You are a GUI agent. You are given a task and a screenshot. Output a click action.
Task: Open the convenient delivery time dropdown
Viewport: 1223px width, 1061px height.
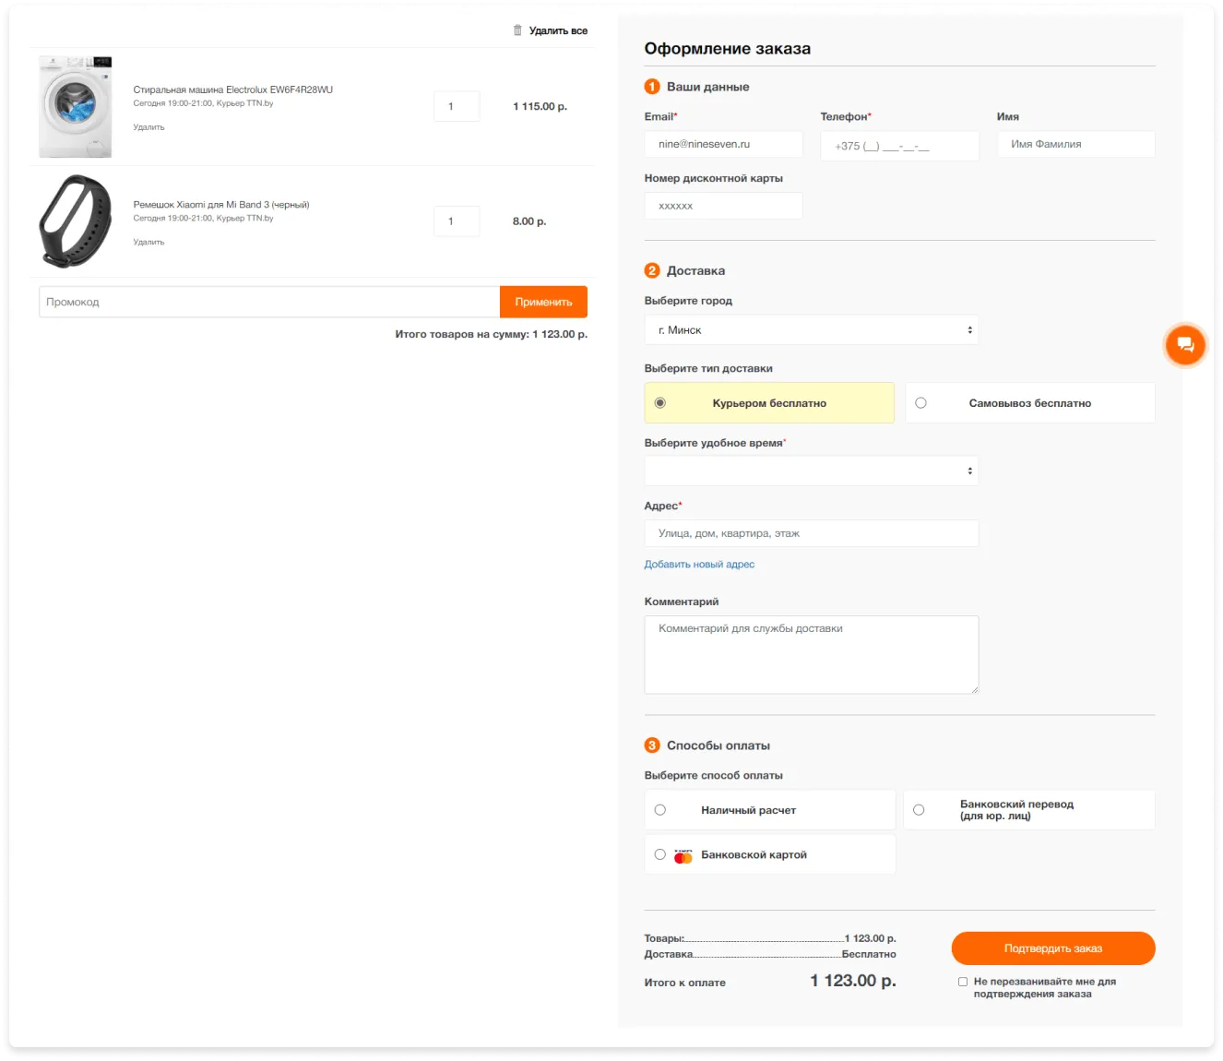click(x=811, y=471)
